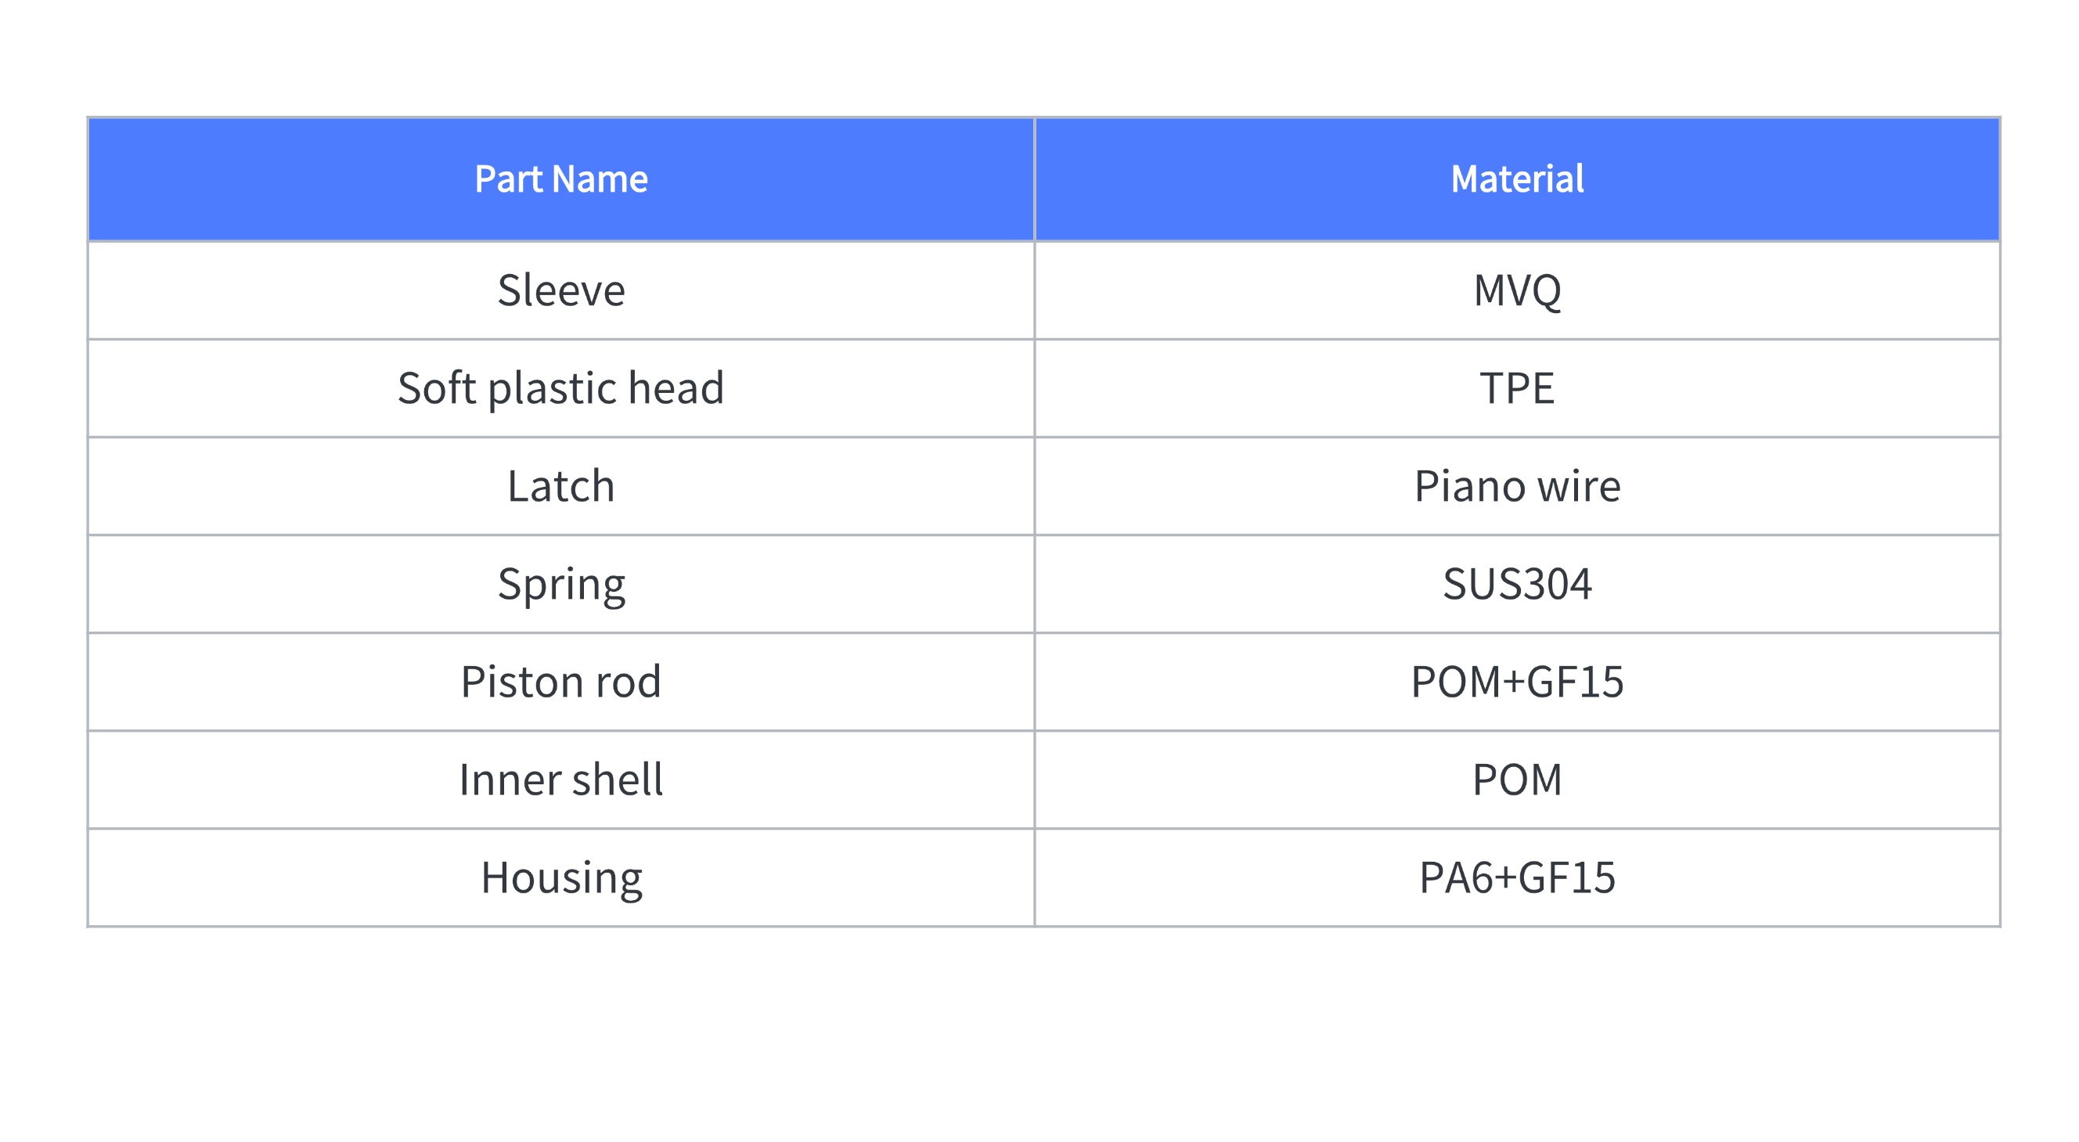Click the Inner shell cell
2079x1142 pixels.
click(x=561, y=780)
